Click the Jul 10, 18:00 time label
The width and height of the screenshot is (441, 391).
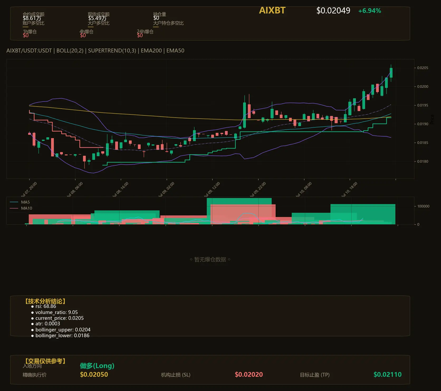(x=349, y=189)
